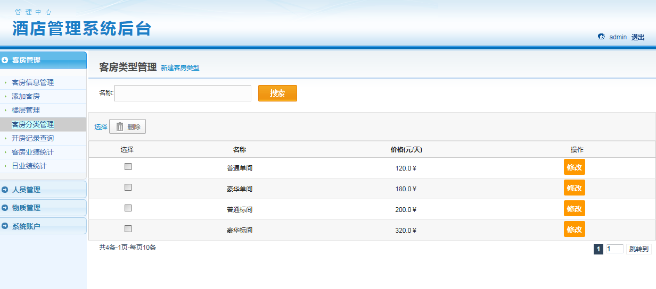Click 普通标间 name cell

240,210
